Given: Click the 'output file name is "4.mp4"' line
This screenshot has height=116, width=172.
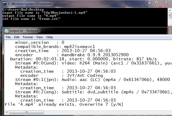Looking at the screenshot, I should (x=30, y=16).
